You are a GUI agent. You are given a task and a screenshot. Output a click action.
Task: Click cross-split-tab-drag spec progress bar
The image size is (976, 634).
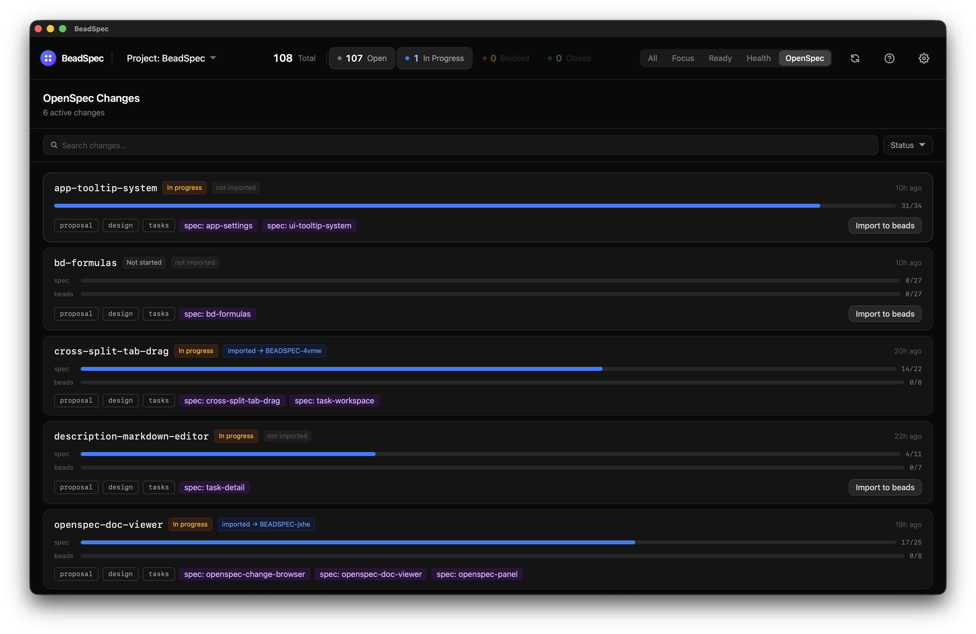[488, 369]
